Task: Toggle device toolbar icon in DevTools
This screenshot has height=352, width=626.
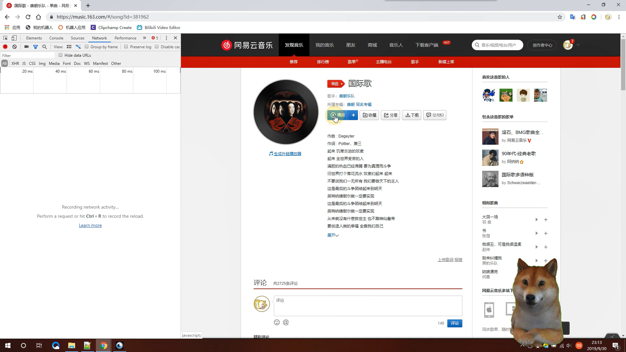Action: click(14, 38)
